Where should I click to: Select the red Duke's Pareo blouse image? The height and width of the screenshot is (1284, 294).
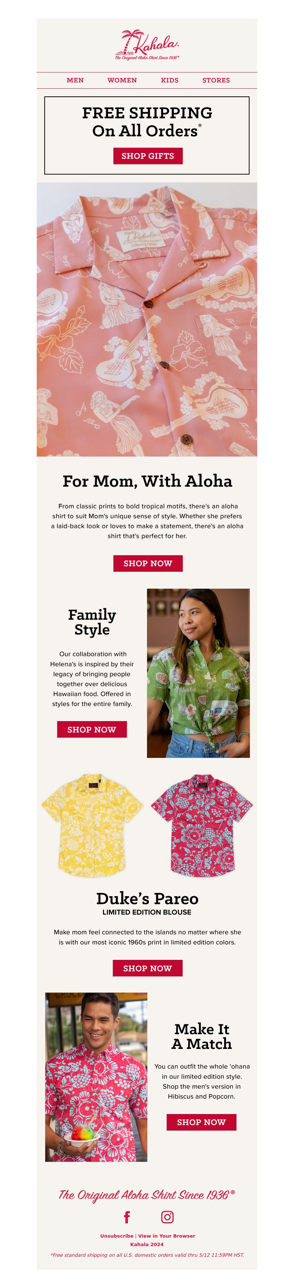coord(202,825)
